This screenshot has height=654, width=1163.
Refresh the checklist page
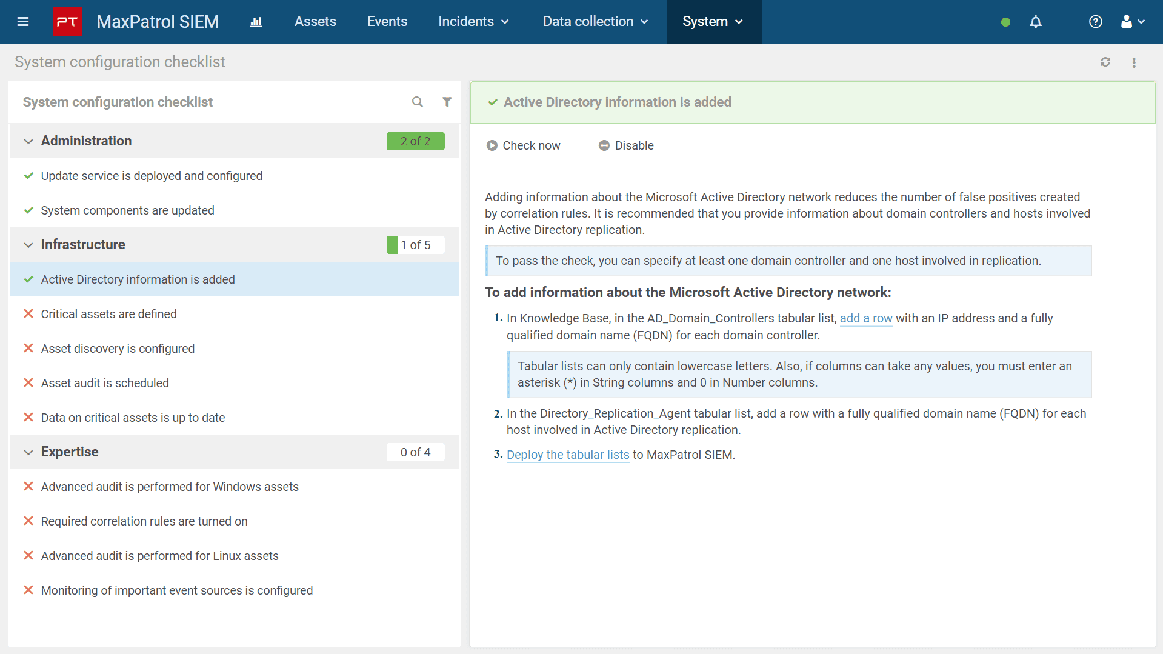pyautogui.click(x=1105, y=62)
